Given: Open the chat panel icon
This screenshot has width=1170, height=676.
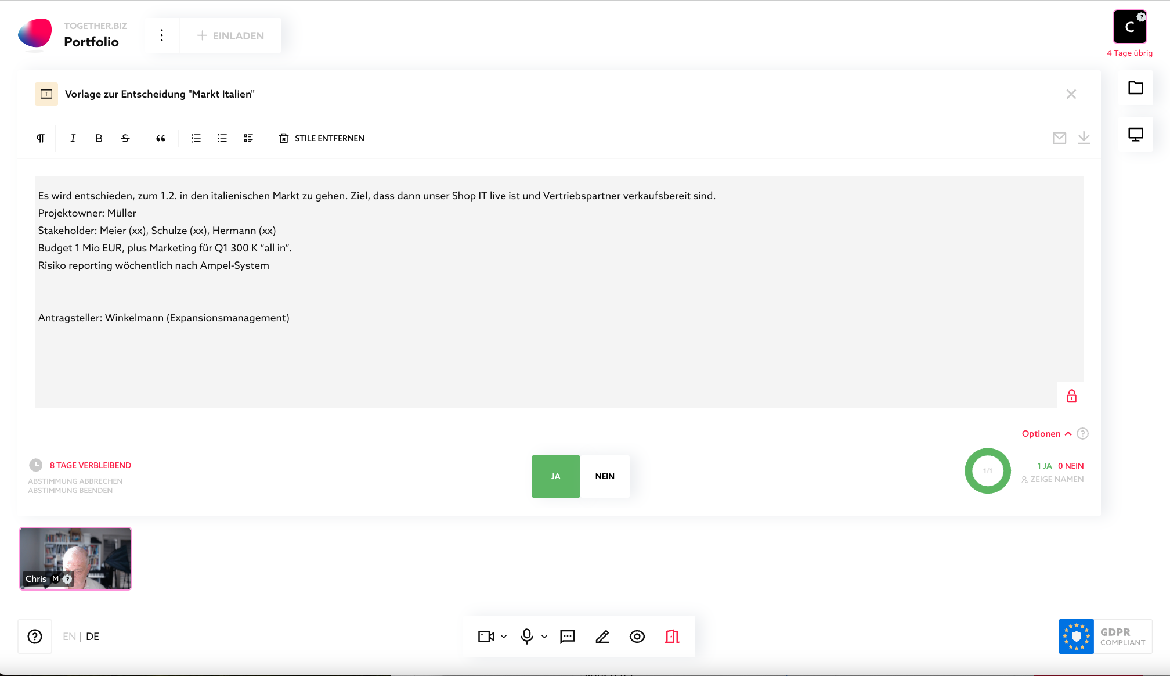Looking at the screenshot, I should (567, 637).
